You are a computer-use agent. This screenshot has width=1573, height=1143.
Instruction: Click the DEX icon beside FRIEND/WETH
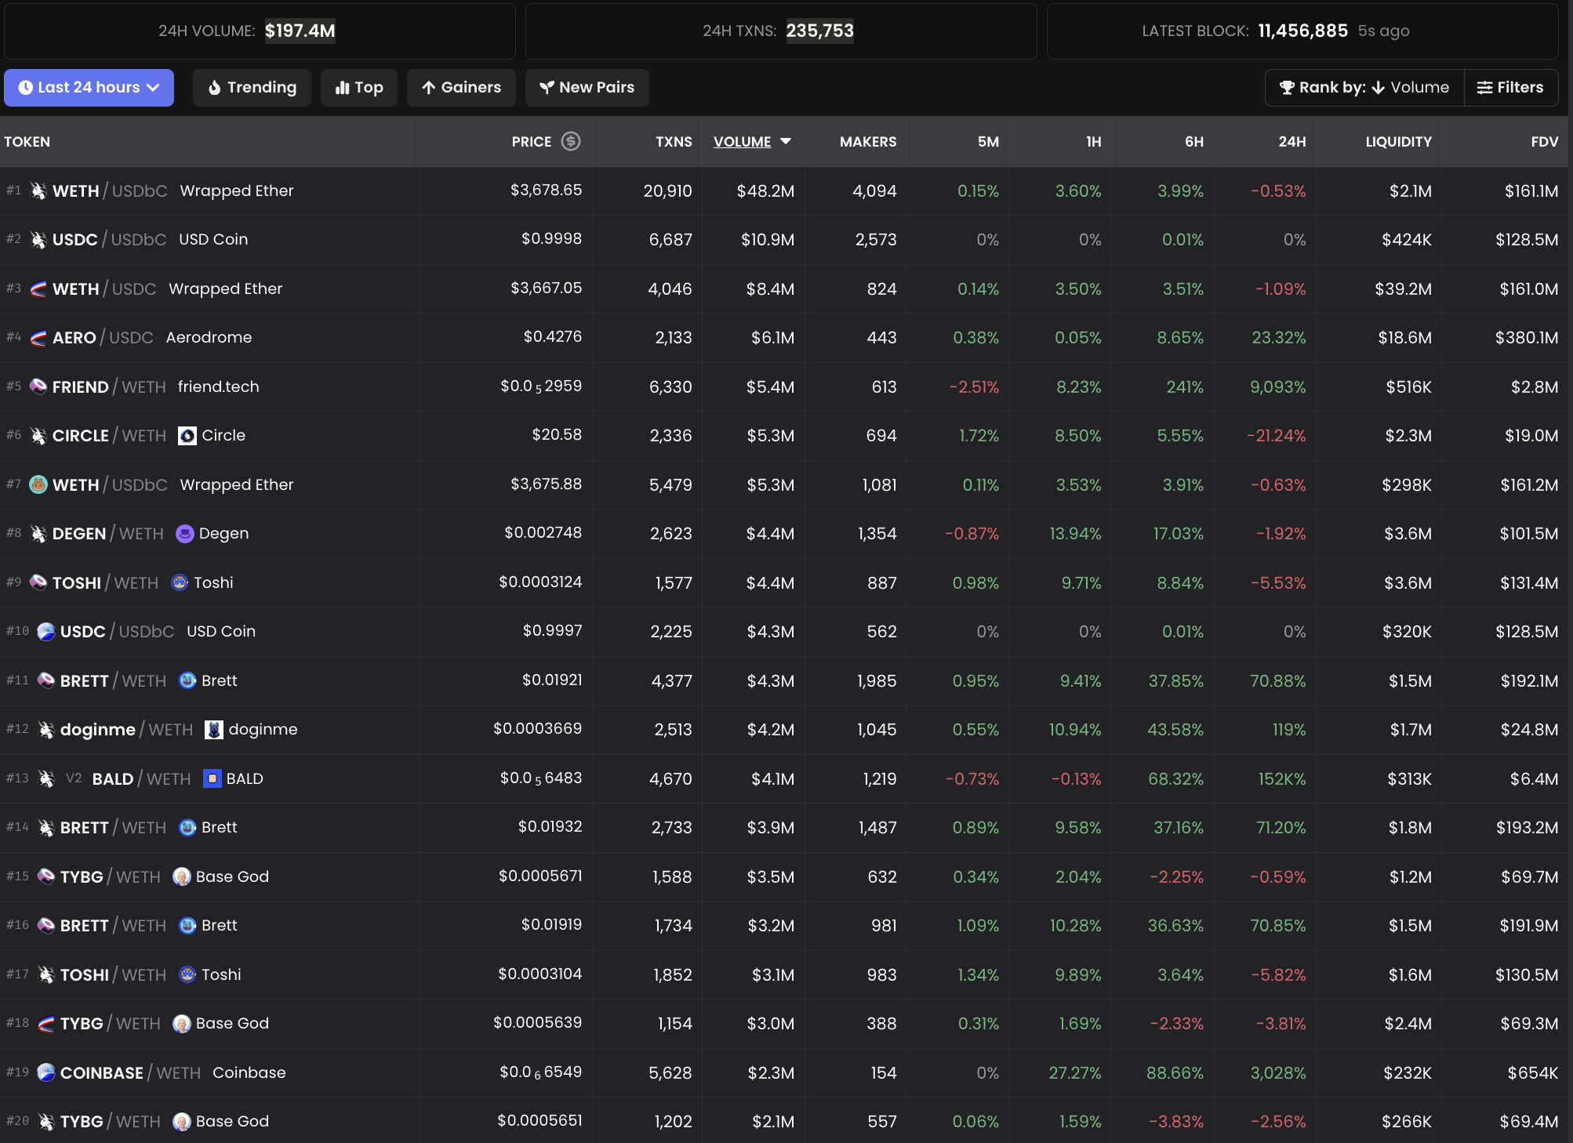(38, 386)
